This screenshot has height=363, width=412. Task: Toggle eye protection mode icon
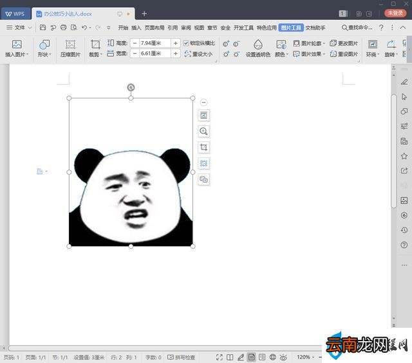click(283, 357)
